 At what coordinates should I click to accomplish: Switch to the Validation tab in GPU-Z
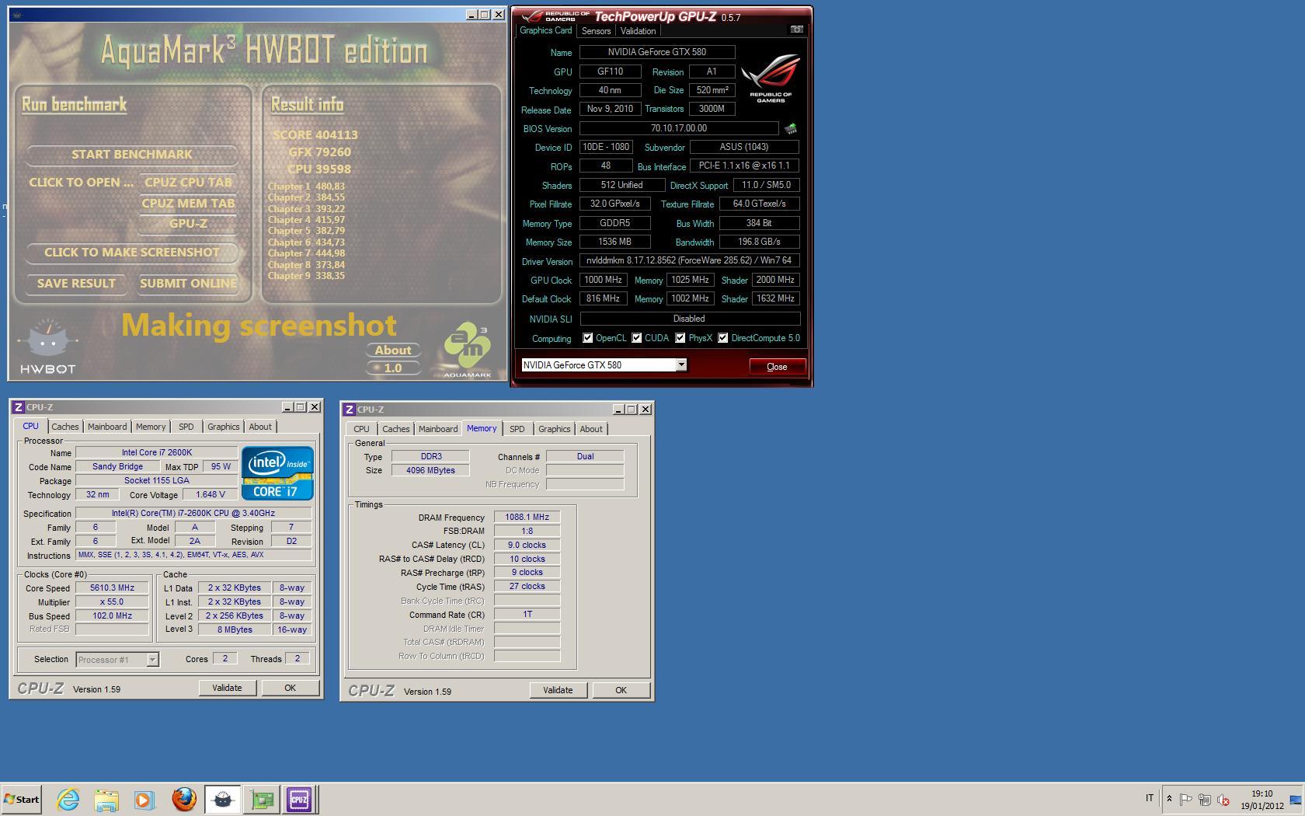pyautogui.click(x=638, y=31)
